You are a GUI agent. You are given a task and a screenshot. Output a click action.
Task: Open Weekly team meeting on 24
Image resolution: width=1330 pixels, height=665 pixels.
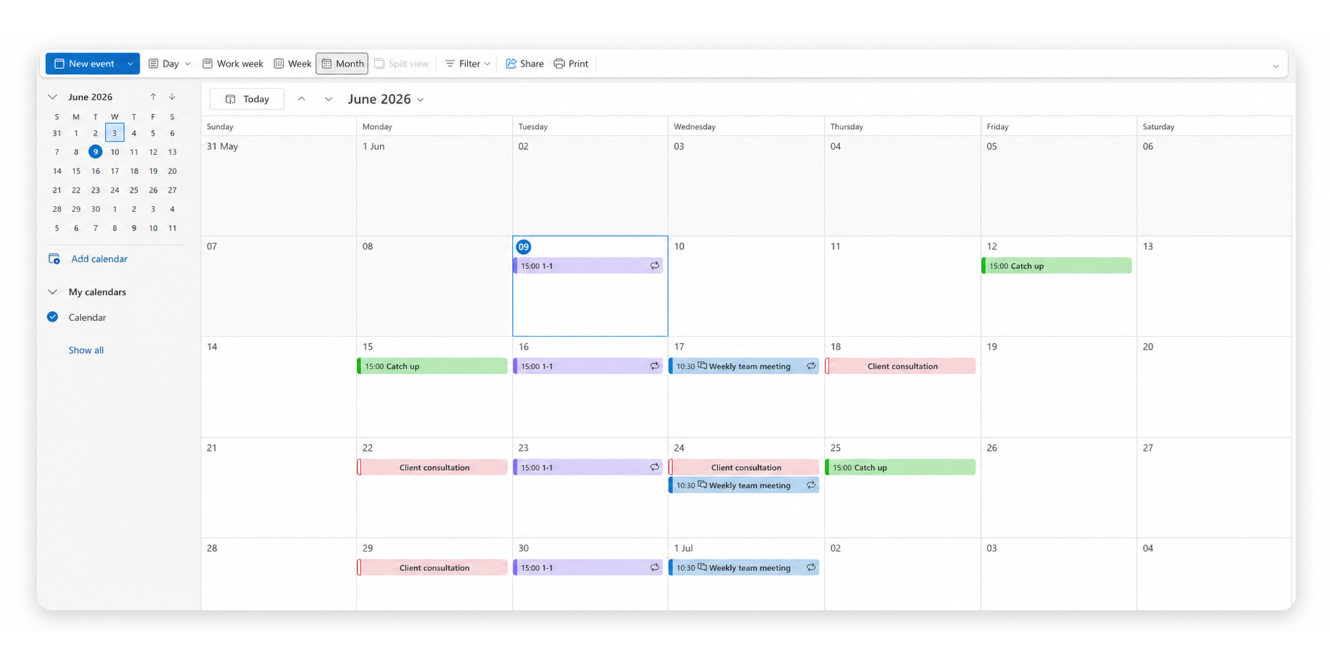(744, 485)
